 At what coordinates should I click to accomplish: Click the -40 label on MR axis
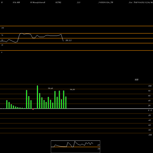(x=149, y=120)
